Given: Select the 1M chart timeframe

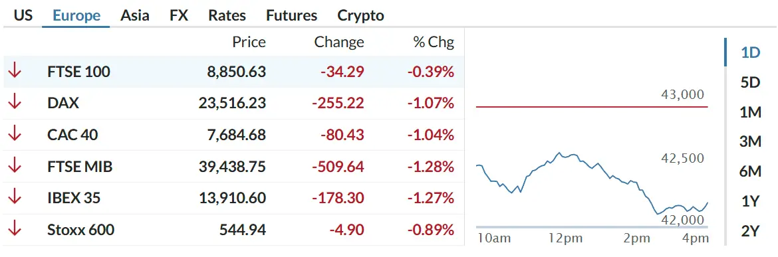Looking at the screenshot, I should point(750,112).
